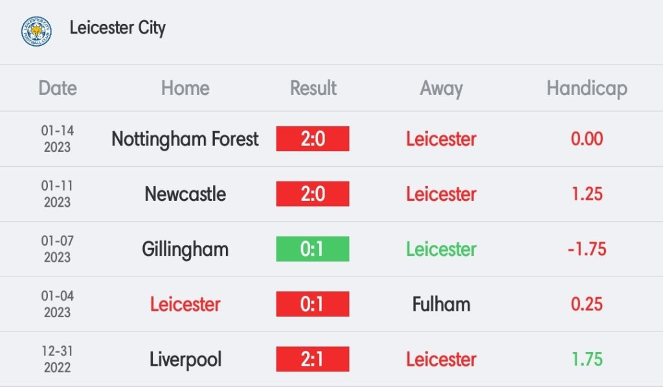Click the red 2:0 Newcastle result badge
663x387 pixels.
313,194
